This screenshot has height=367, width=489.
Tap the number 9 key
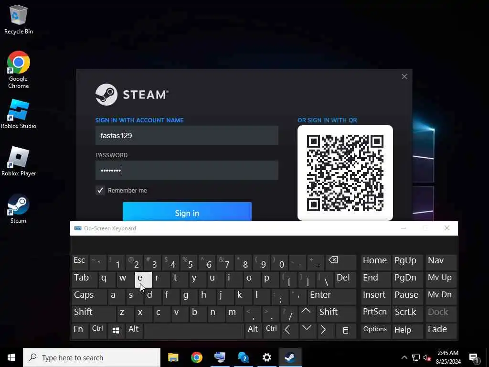tap(261, 262)
